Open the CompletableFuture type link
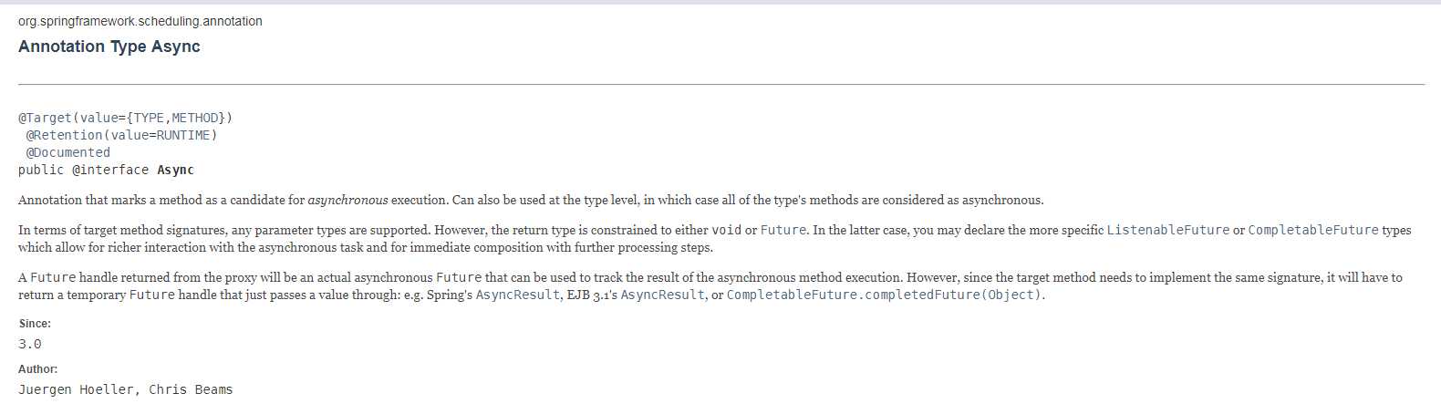Image resolution: width=1441 pixels, height=404 pixels. click(x=1312, y=230)
